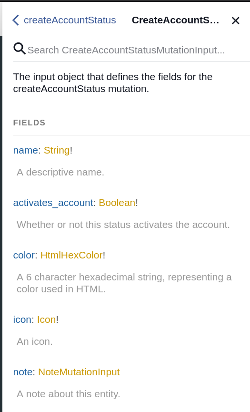Open the color field definition
This screenshot has height=412, width=250.
(24, 255)
